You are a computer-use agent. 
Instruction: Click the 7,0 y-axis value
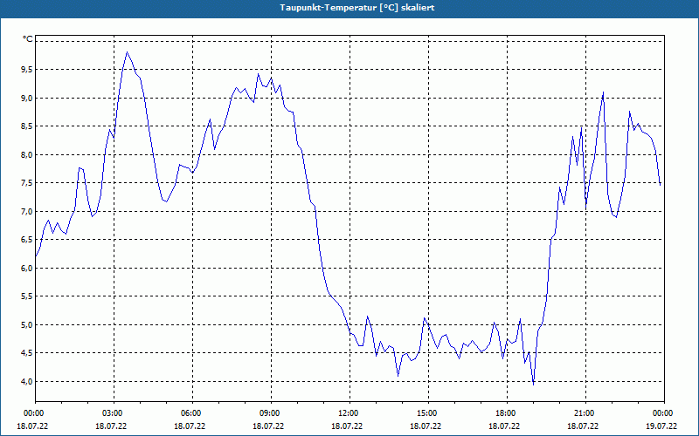pyautogui.click(x=27, y=211)
